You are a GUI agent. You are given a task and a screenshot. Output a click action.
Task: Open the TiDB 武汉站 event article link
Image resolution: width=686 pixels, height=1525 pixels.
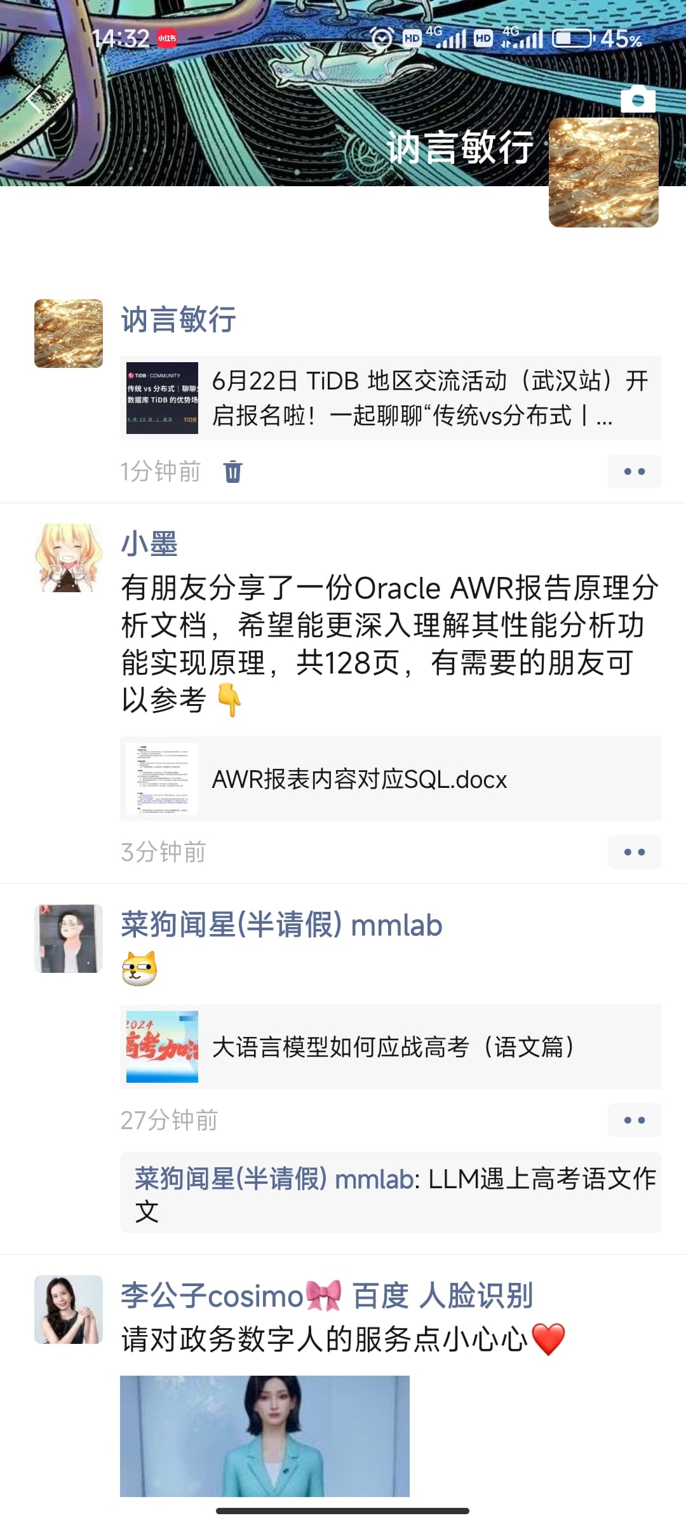pyautogui.click(x=391, y=398)
